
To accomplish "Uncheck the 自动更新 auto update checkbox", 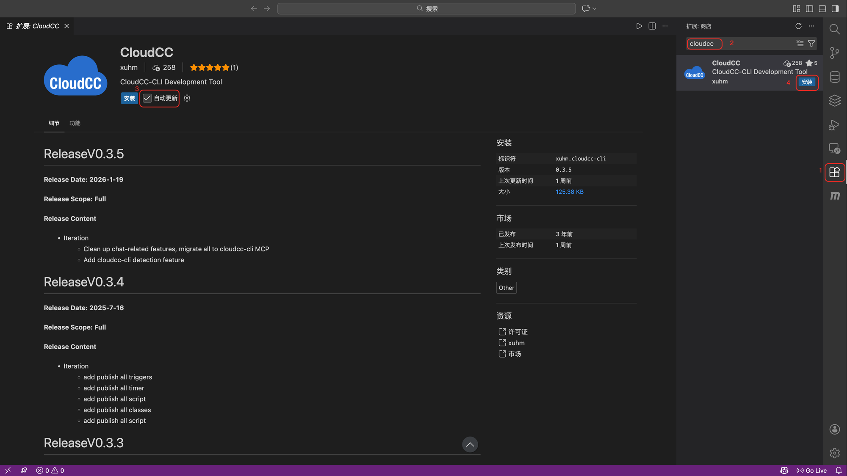I will point(147,98).
